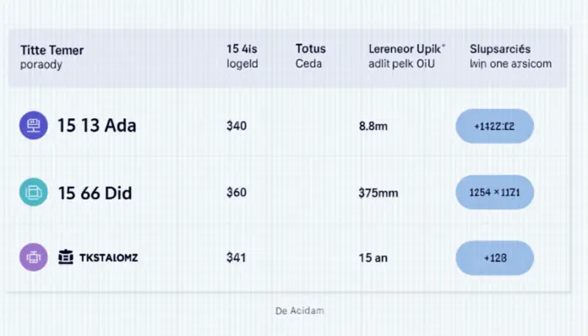Select the +1422:12 blue pill button
Image resolution: width=588 pixels, height=336 pixels.
[494, 127]
